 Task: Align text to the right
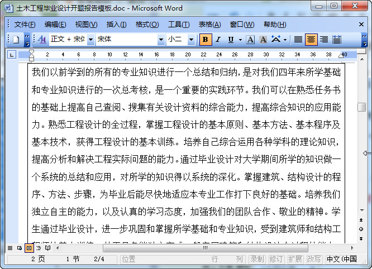click(324, 39)
